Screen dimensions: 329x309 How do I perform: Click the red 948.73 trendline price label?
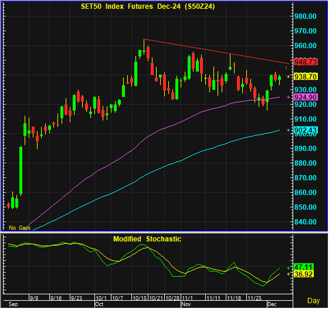click(x=306, y=62)
